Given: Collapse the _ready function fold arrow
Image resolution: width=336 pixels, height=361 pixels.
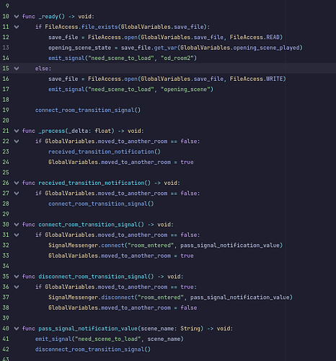Looking at the screenshot, I should 17,17.
